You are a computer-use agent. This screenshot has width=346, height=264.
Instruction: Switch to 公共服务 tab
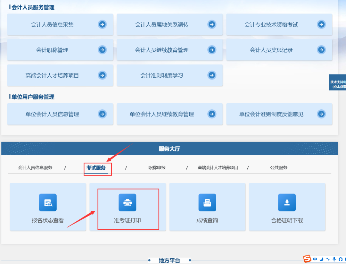[x=279, y=168]
